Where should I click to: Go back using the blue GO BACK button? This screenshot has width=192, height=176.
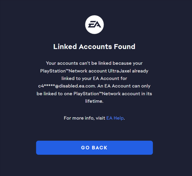94,148
